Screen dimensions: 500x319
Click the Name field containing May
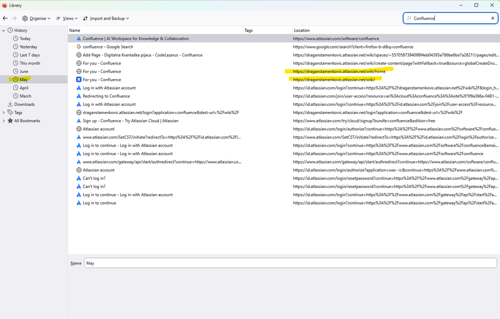290,263
